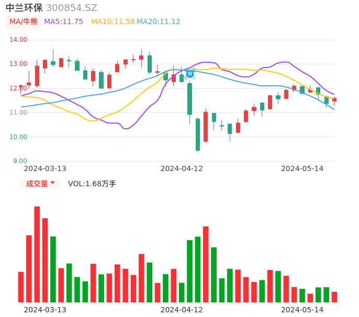The height and width of the screenshot is (317, 359).
Task: Click the large green candlestick below the blue marker
Action: (x=189, y=99)
